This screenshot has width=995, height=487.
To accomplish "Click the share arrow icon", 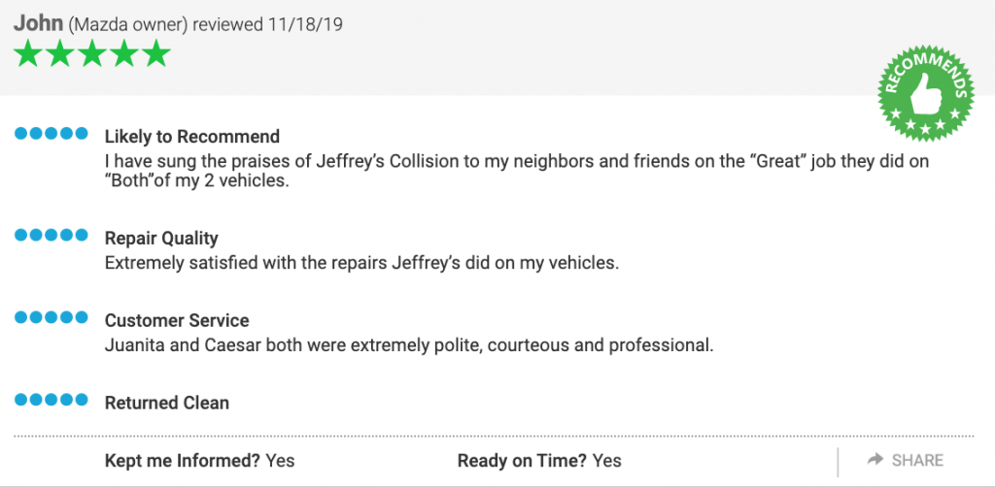I will point(875,460).
